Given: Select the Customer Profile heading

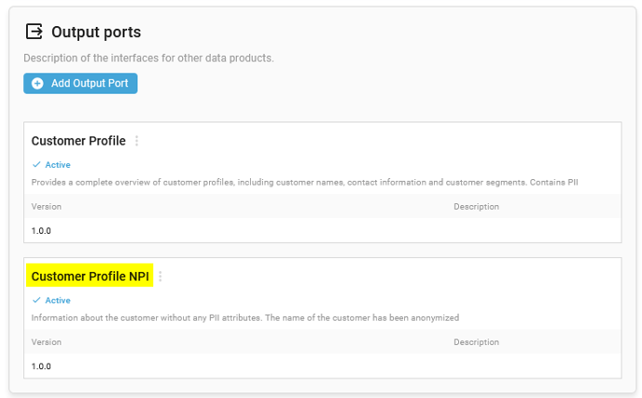Looking at the screenshot, I should 78,141.
